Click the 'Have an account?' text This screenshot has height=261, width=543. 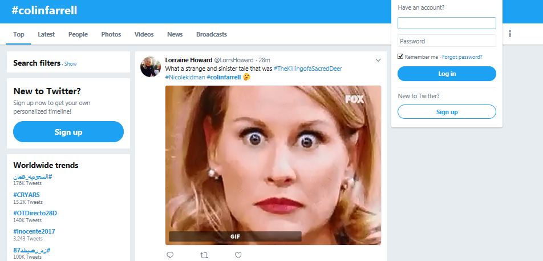click(421, 7)
